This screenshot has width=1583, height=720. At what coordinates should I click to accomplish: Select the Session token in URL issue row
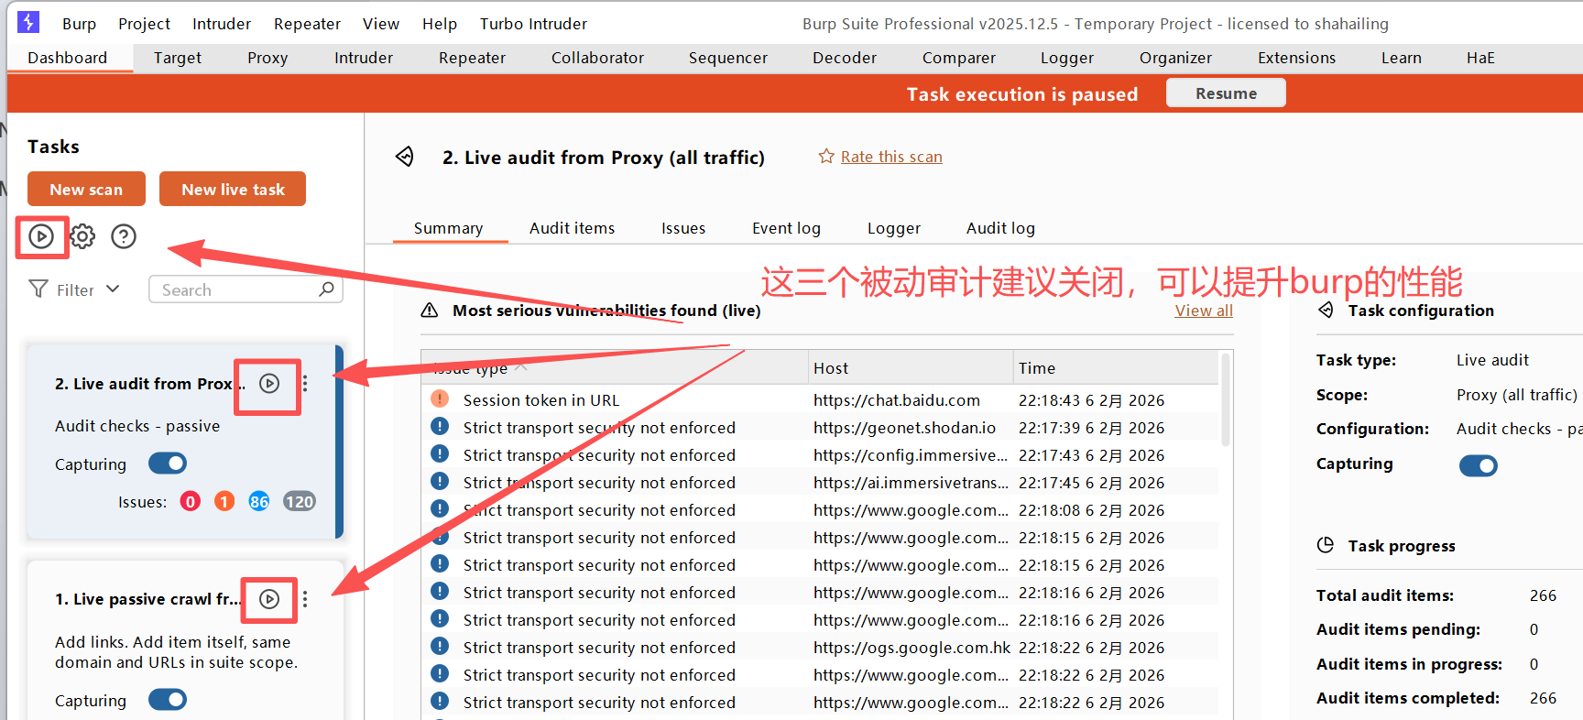pos(820,400)
